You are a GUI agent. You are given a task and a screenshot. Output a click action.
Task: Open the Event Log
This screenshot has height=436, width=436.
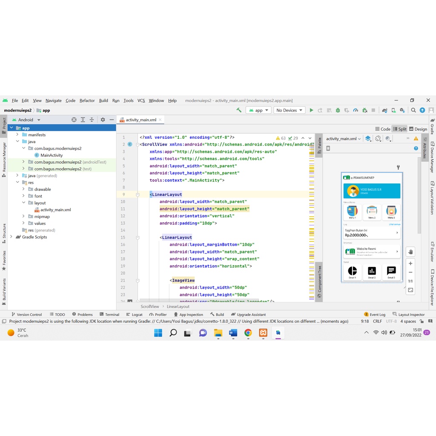(375, 314)
